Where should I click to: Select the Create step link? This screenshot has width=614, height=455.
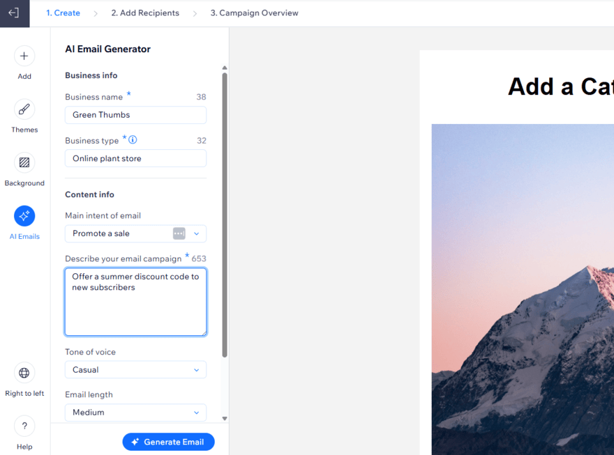tap(63, 13)
